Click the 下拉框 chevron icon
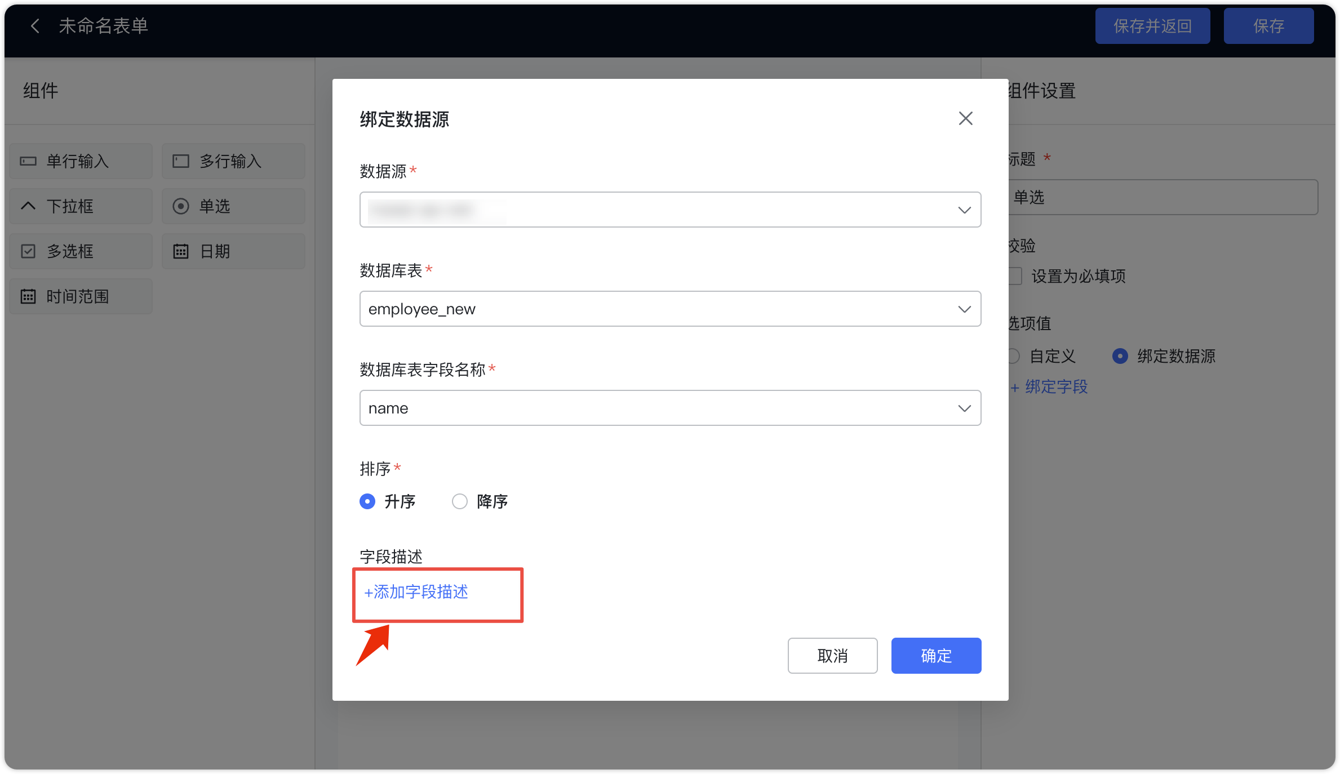This screenshot has height=774, width=1340. coord(28,206)
